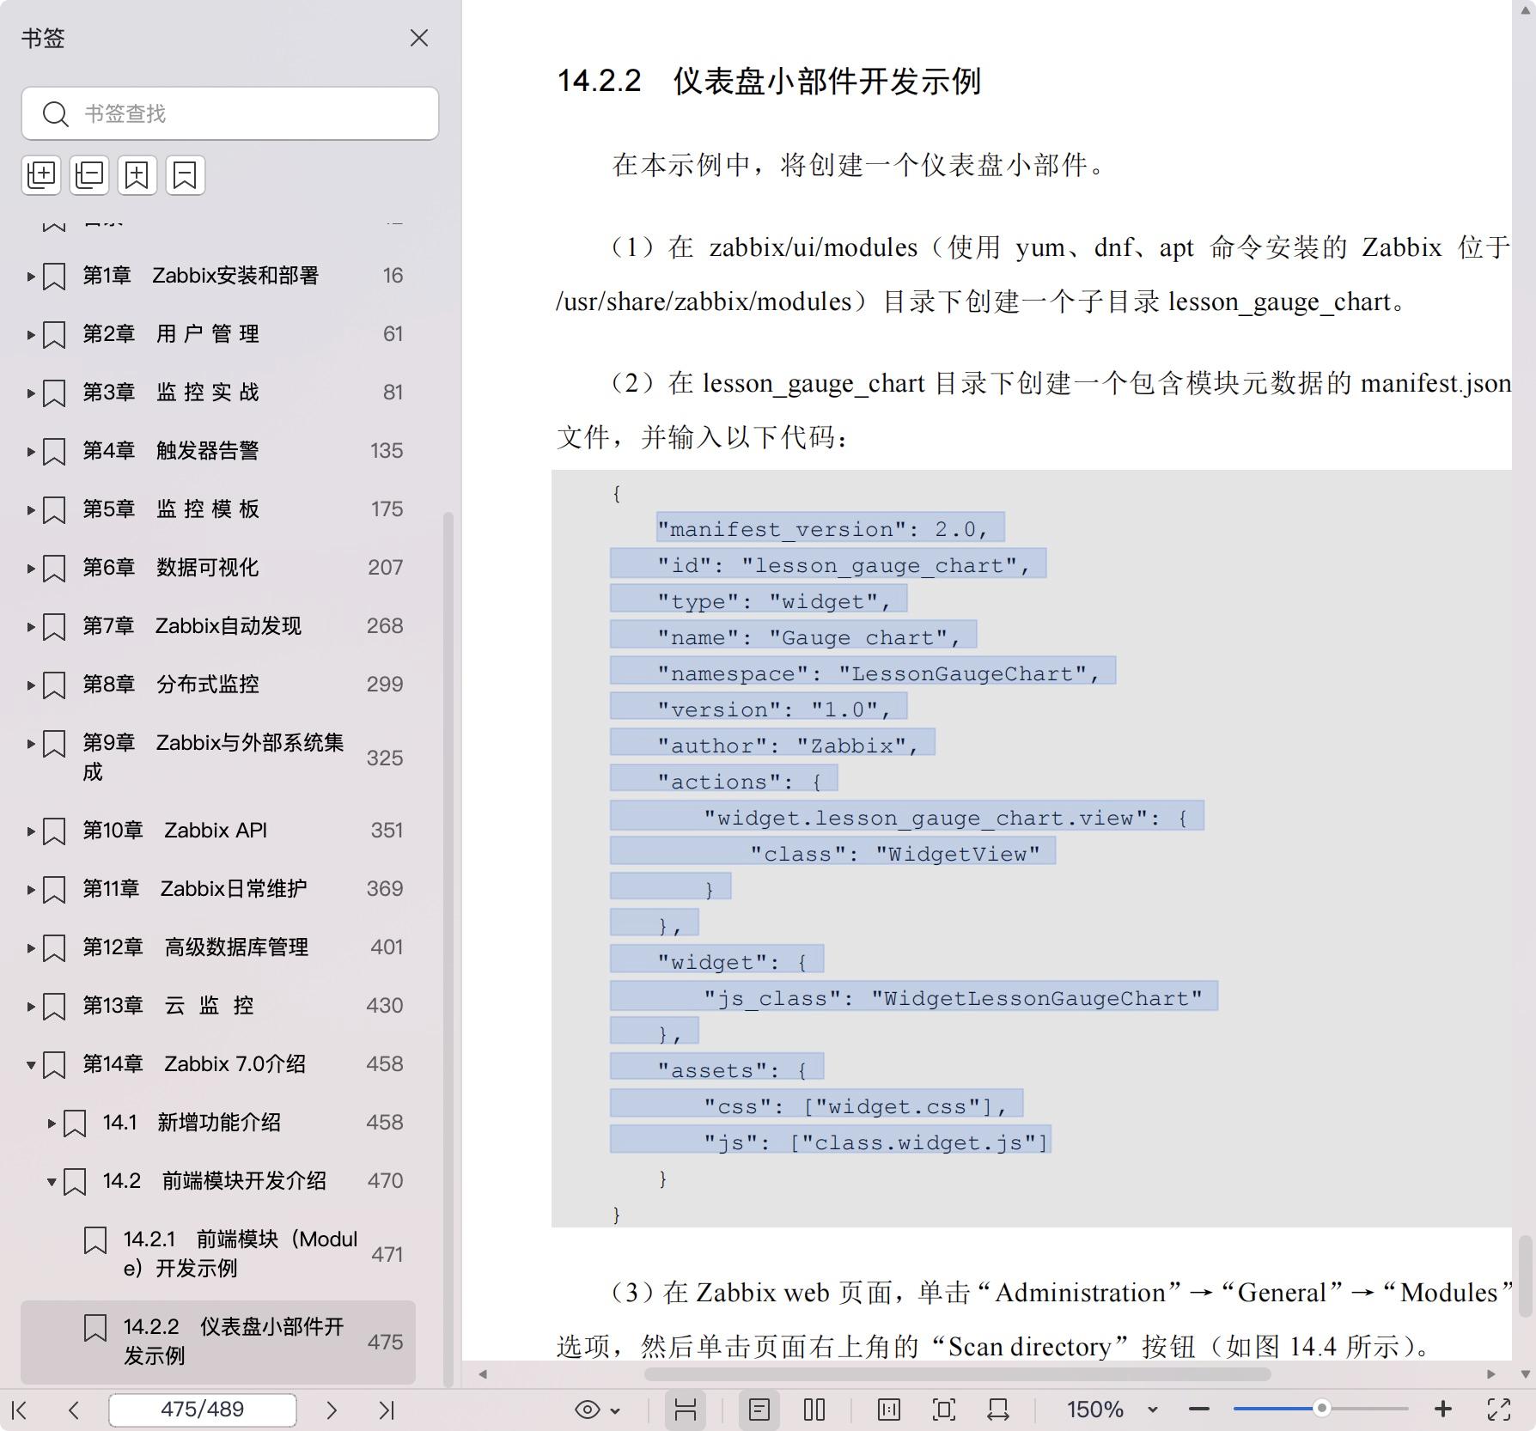
Task: Jump to the last page
Action: point(387,1410)
